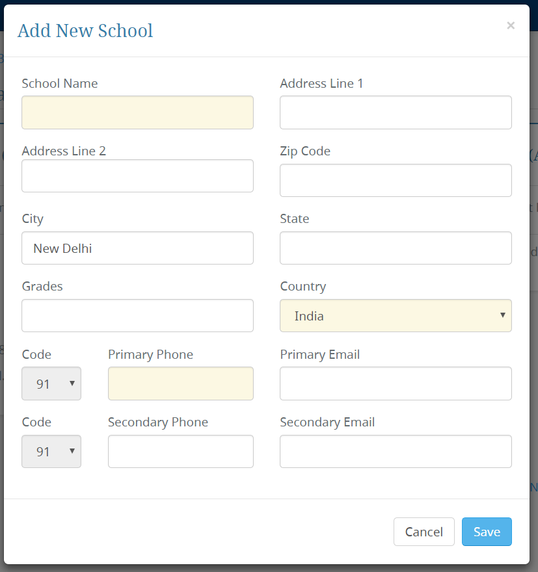Click the Country dropdown arrow
Image resolution: width=538 pixels, height=572 pixels.
pos(503,315)
